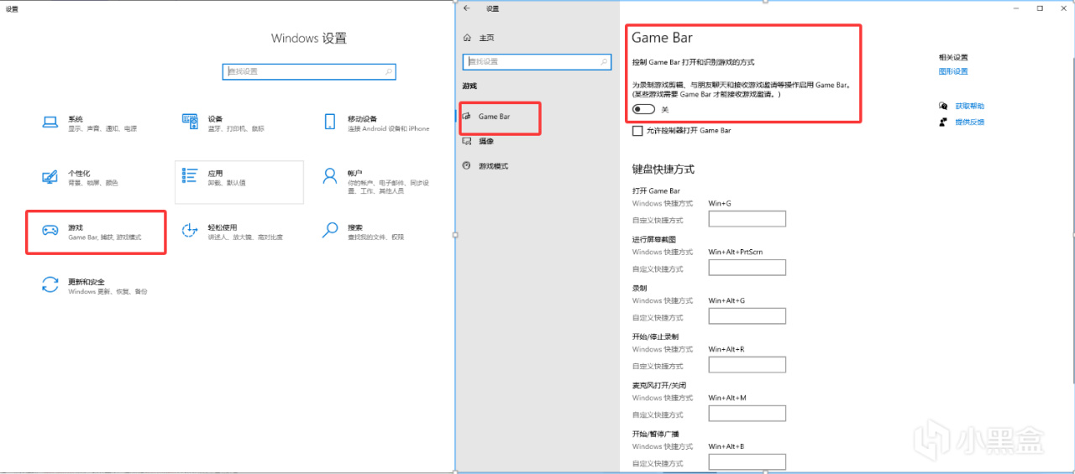
Task: Click the Win+G shortcut text
Action: (720, 203)
